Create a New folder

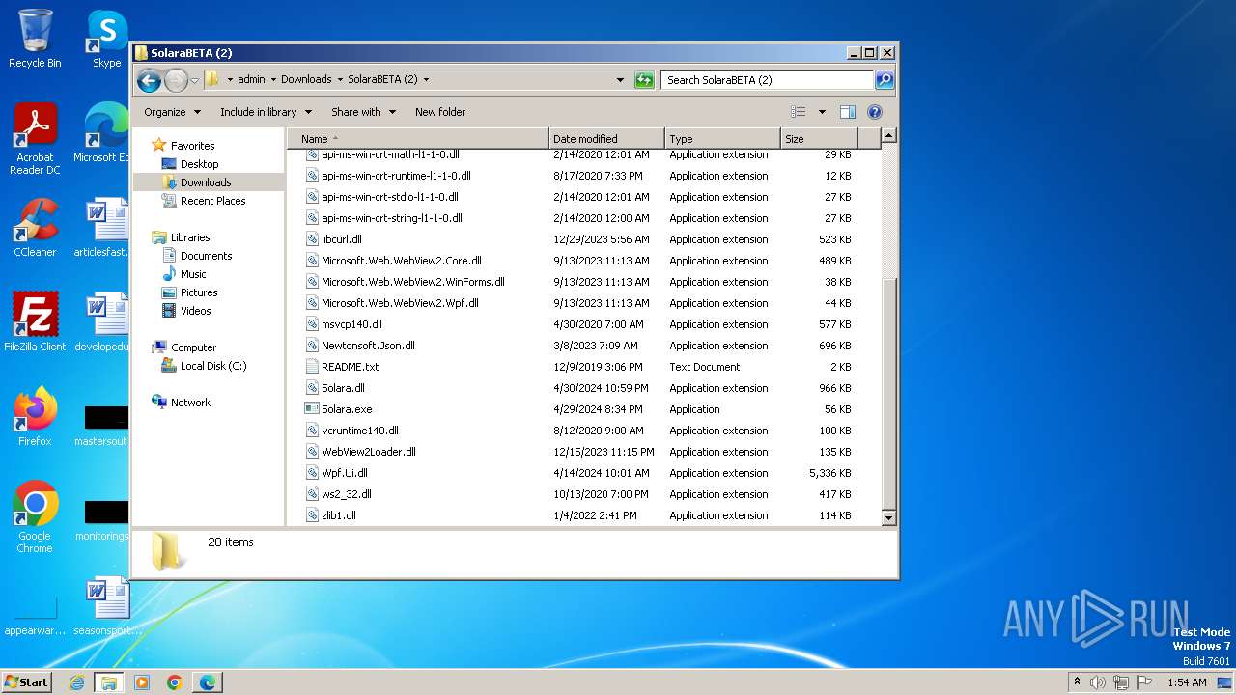(x=440, y=112)
